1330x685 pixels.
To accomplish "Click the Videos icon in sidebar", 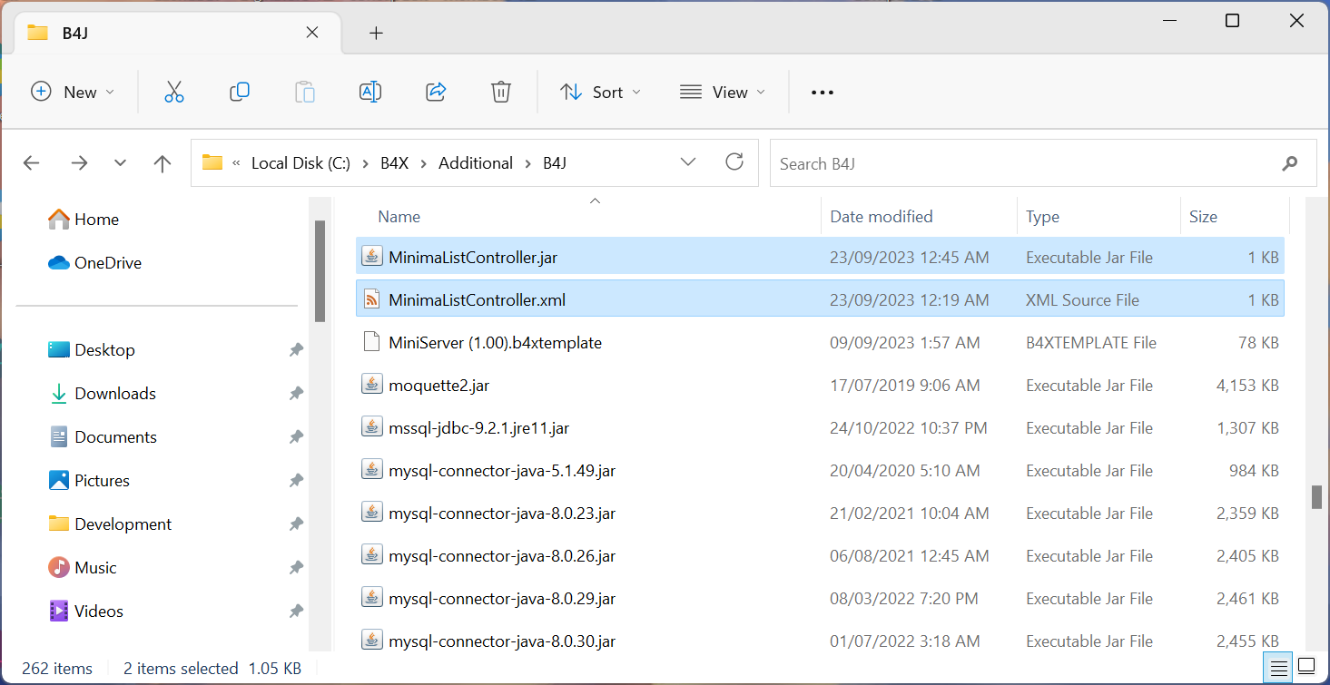I will [59, 612].
